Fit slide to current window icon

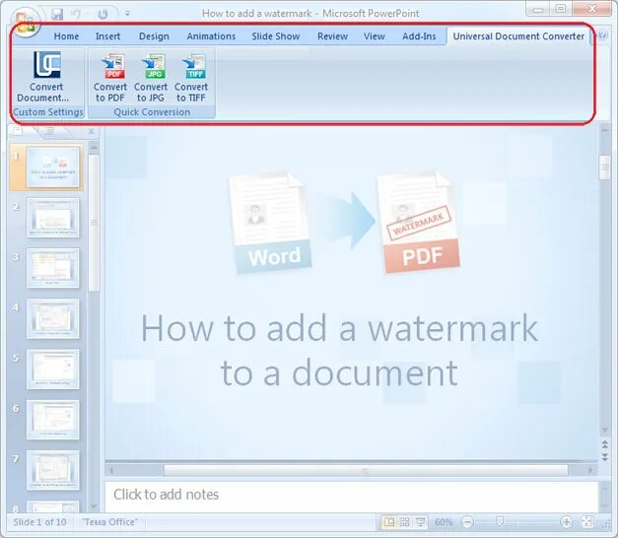[x=586, y=522]
